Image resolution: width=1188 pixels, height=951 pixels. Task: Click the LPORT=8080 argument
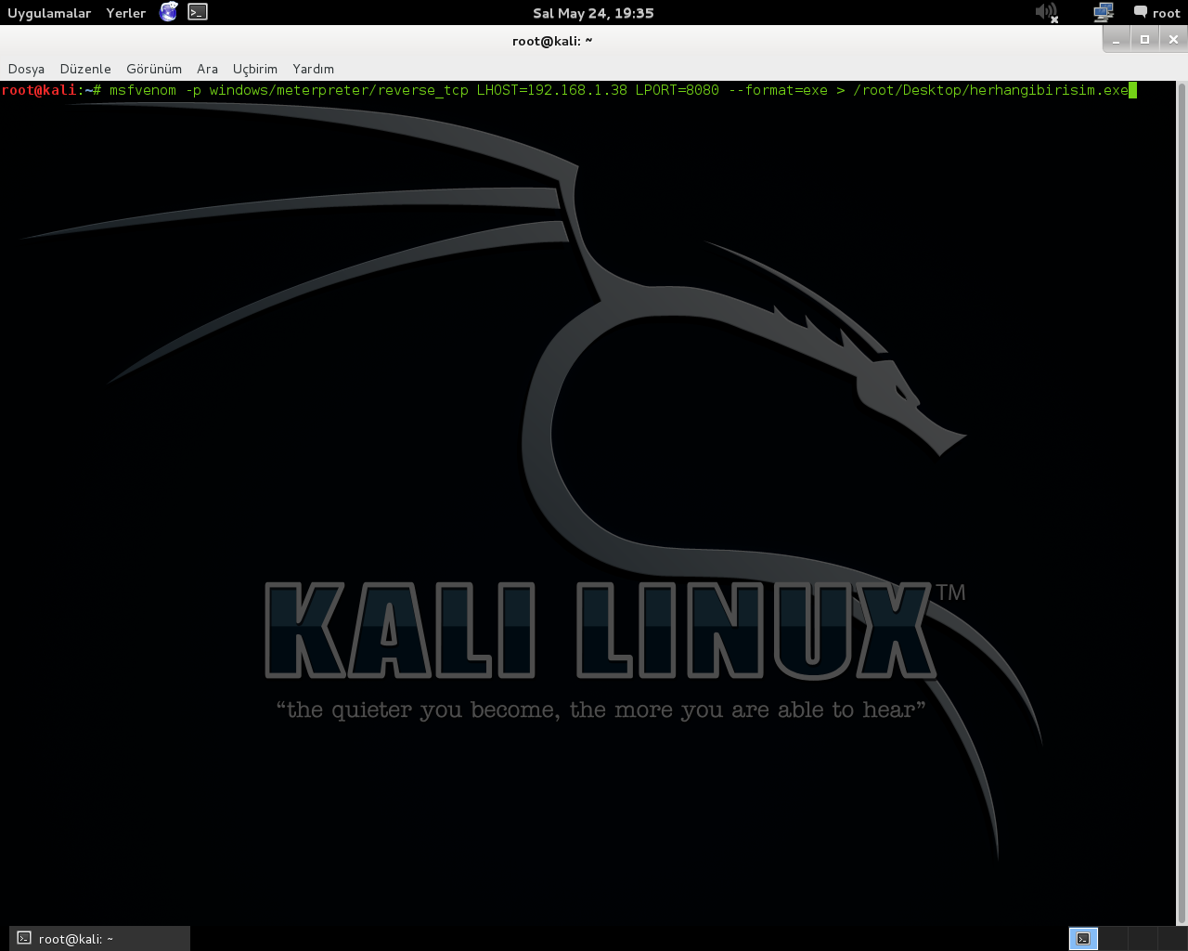[678, 90]
